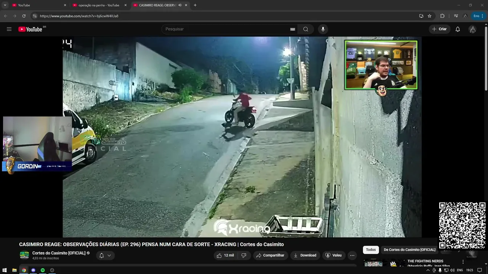
Task: Open the YouTube hamburger guide menu
Action: click(x=9, y=29)
